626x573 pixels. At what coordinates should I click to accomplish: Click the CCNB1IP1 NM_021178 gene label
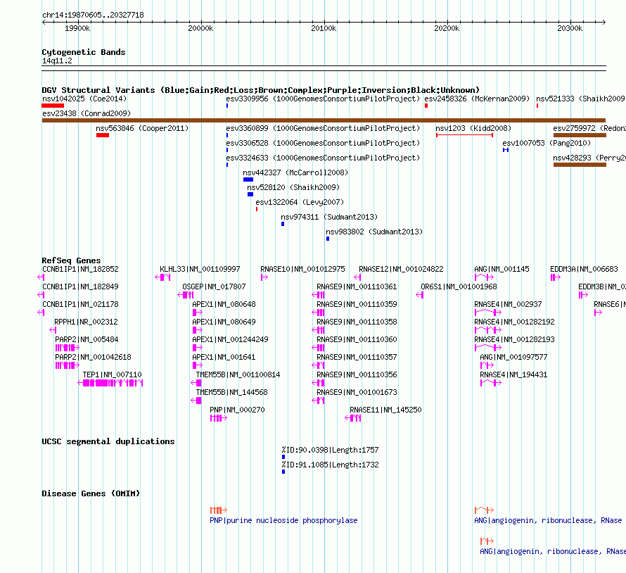pyautogui.click(x=80, y=305)
